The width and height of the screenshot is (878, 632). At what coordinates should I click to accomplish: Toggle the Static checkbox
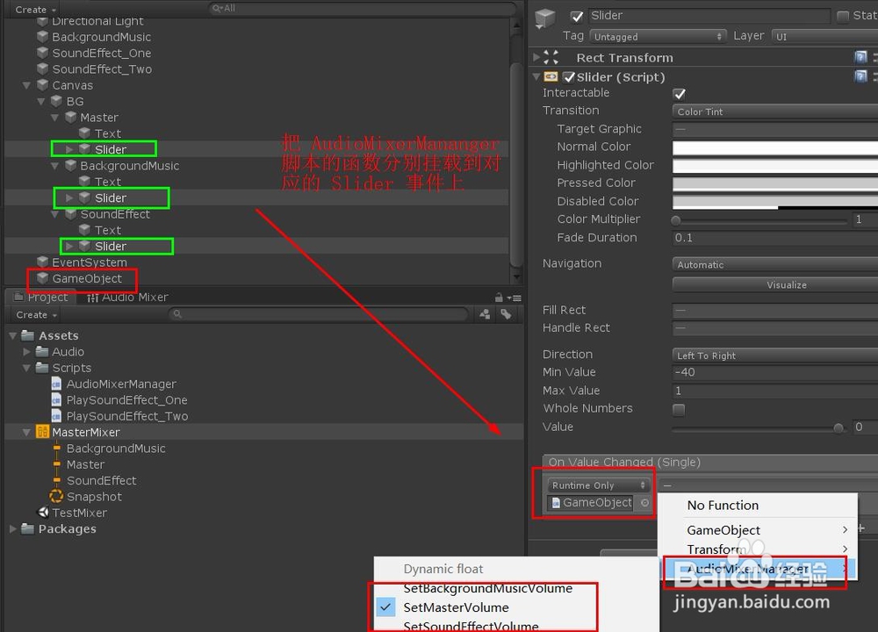pyautogui.click(x=843, y=16)
